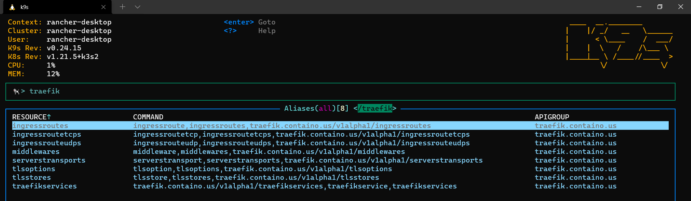Click the MEM 12% value
Image resolution: width=691 pixels, height=201 pixels.
pos(53,74)
